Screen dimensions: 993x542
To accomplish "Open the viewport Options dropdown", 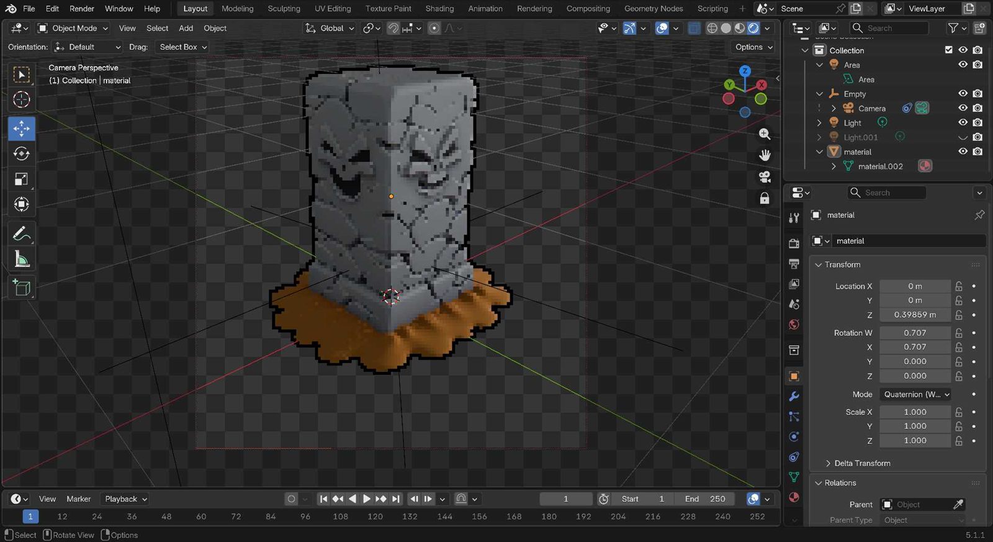I will click(x=754, y=47).
